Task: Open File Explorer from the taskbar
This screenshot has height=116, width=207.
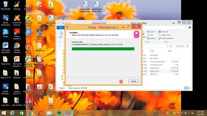Action: point(49,113)
